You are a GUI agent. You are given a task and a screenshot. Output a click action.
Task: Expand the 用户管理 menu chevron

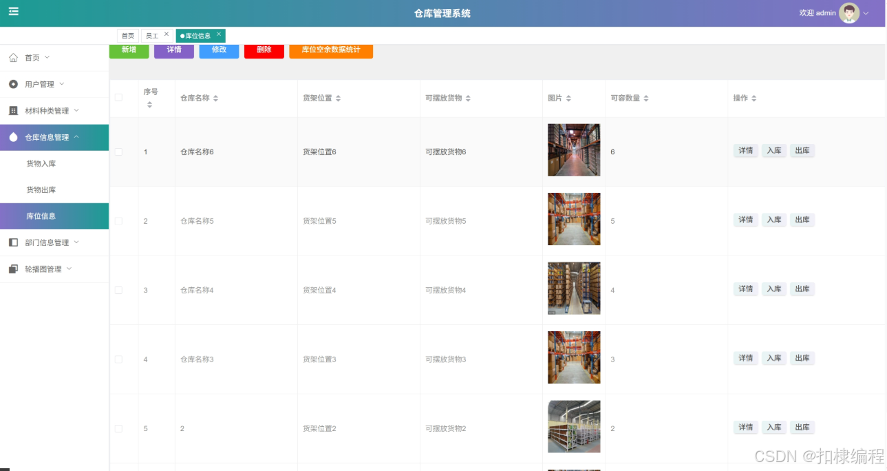pyautogui.click(x=61, y=84)
